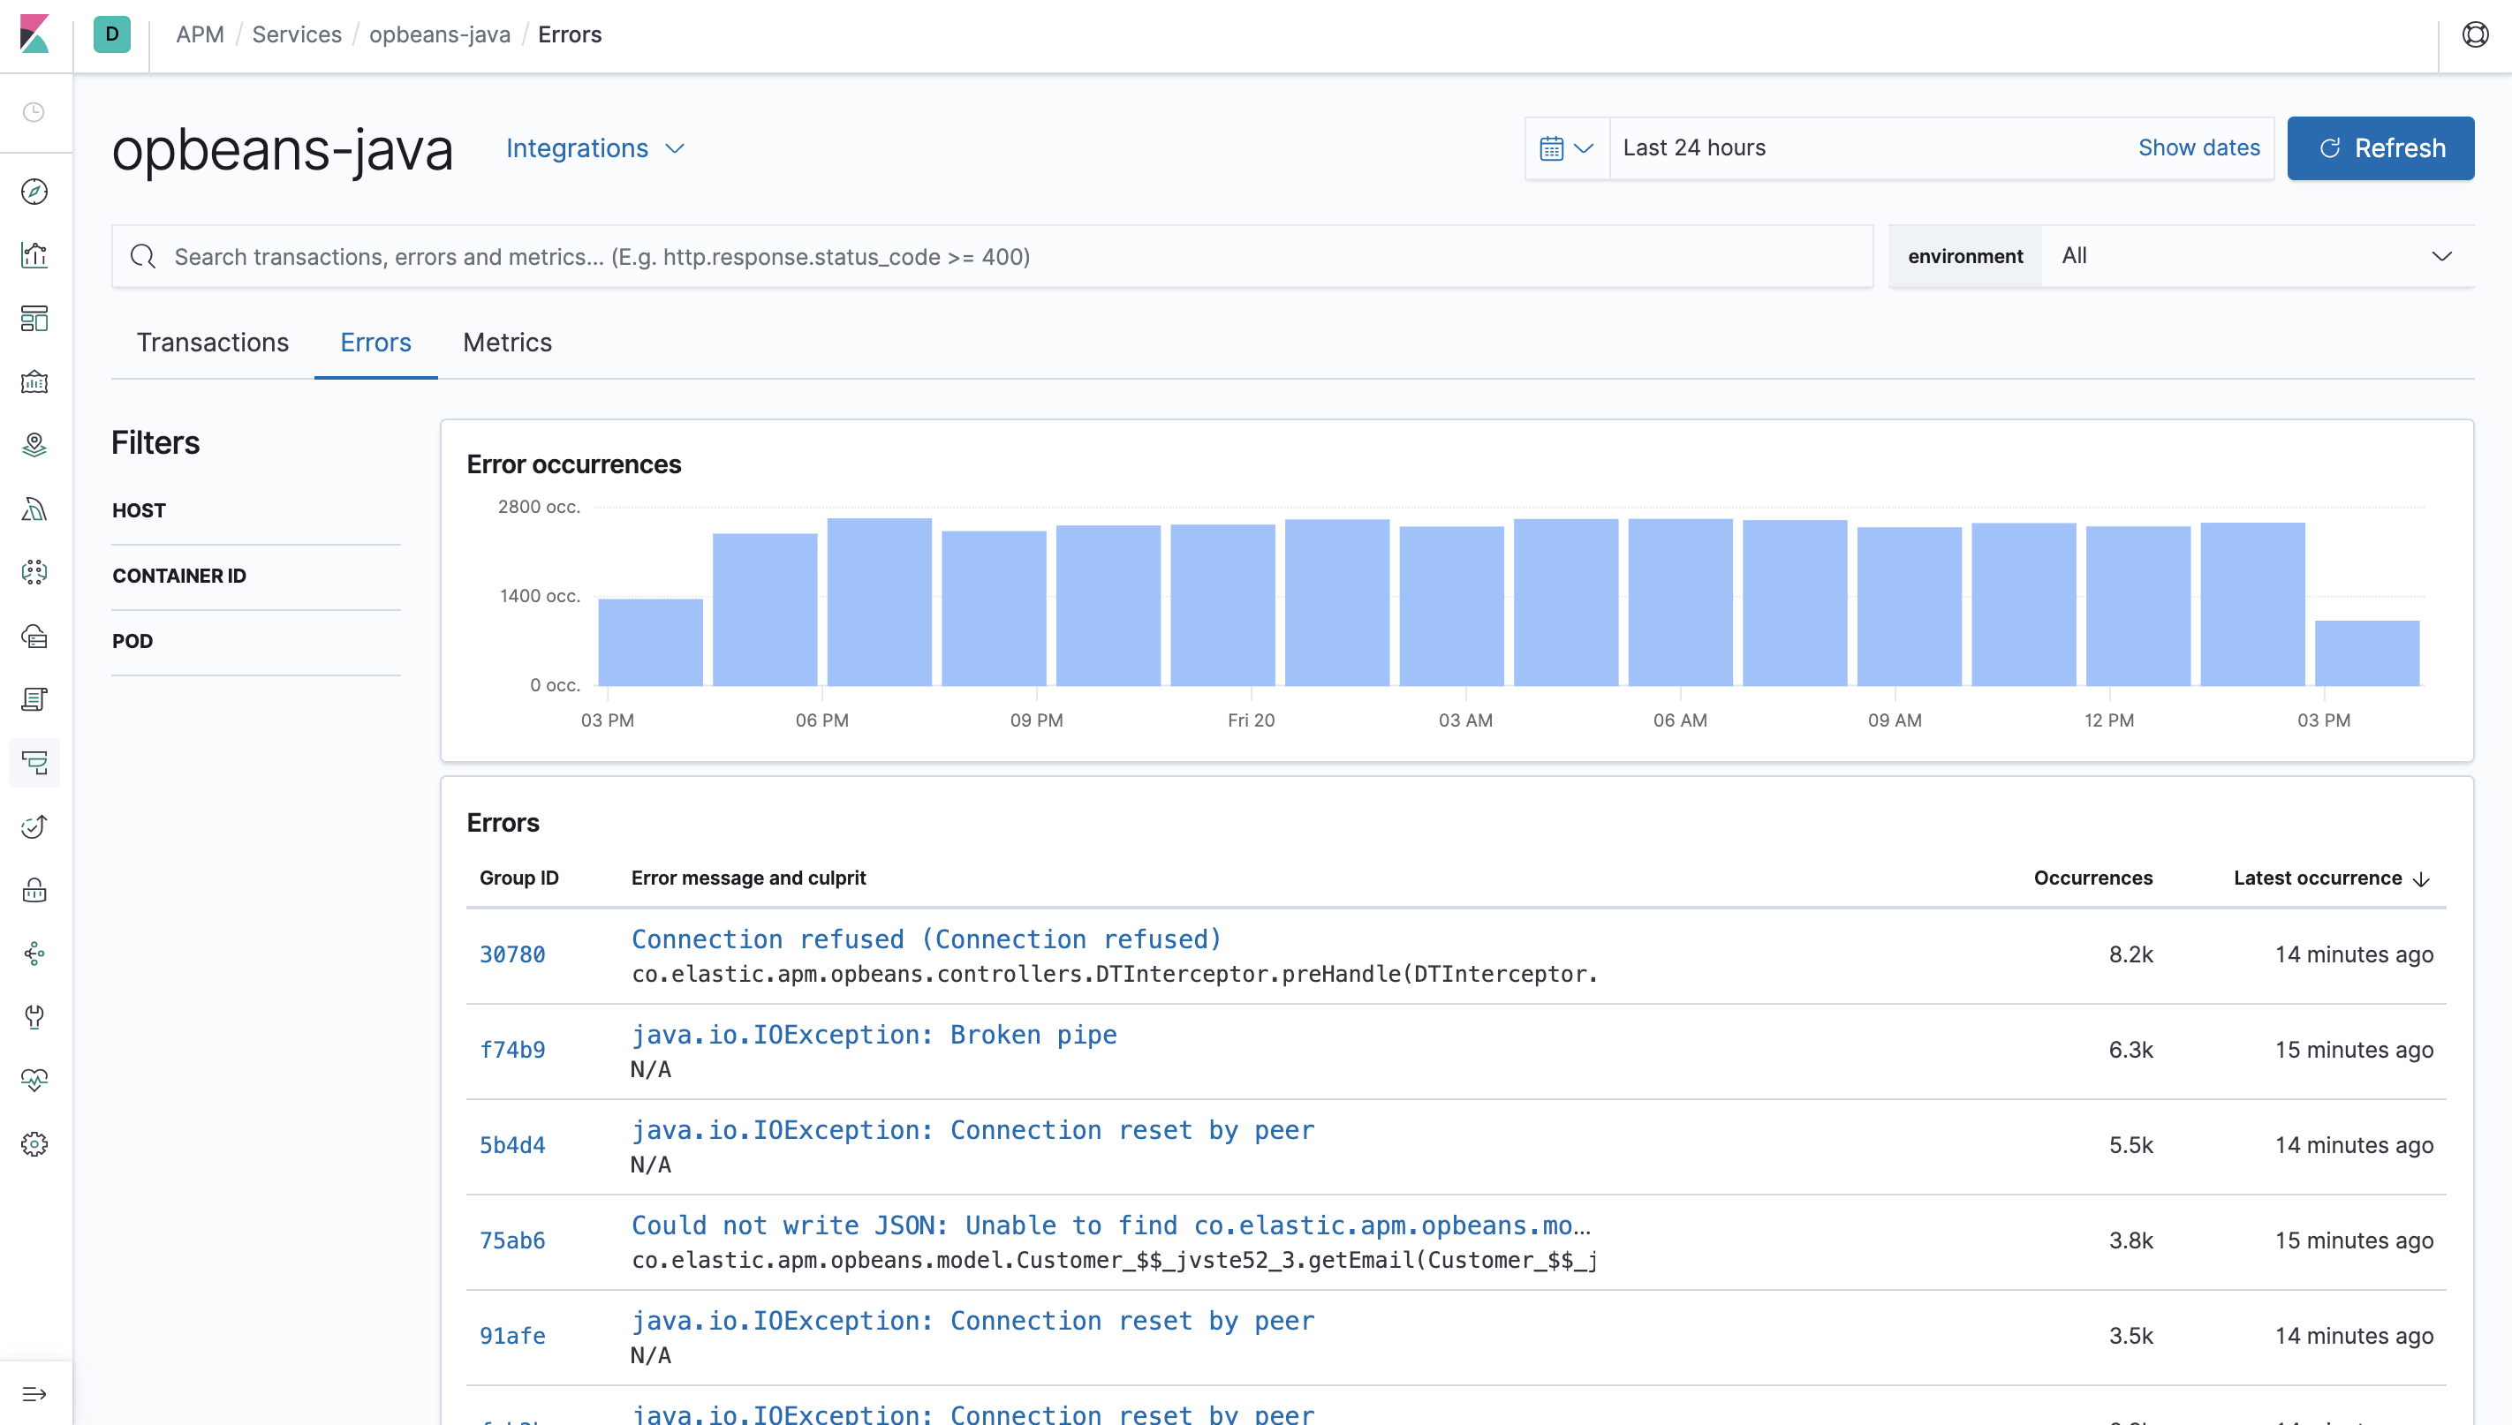Click the Refresh button

pos(2380,147)
